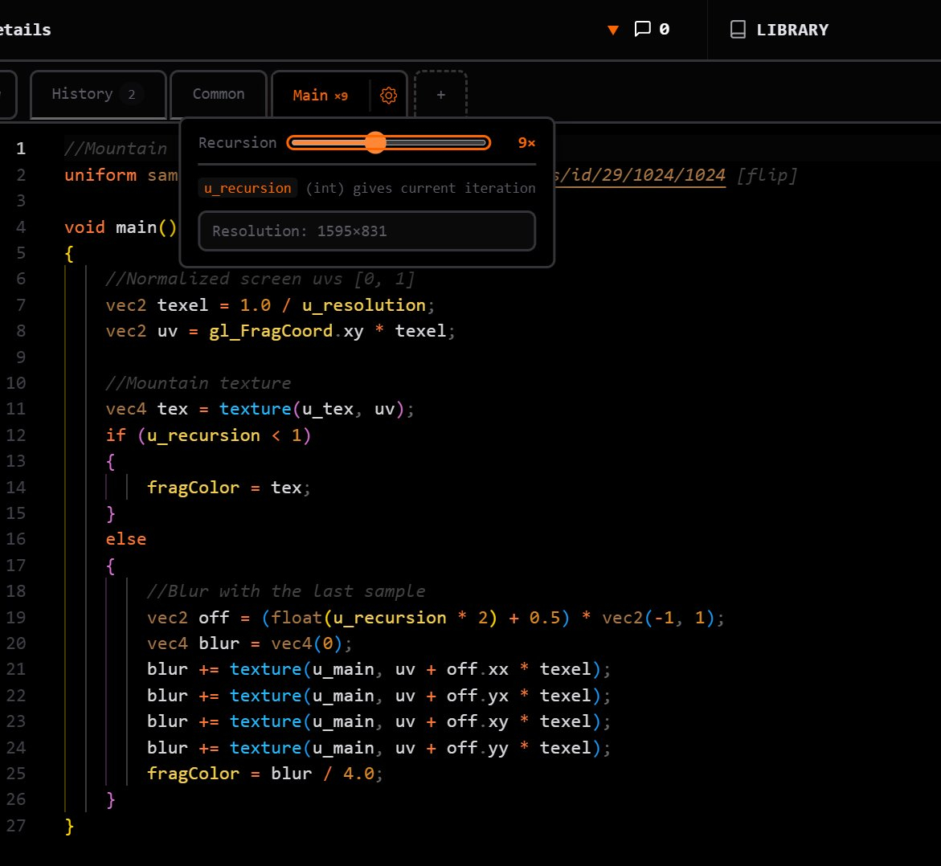
Task: Add a new buffer tab with plus
Action: click(x=440, y=95)
